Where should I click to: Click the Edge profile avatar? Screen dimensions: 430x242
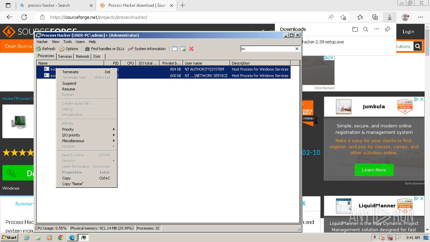(405, 17)
